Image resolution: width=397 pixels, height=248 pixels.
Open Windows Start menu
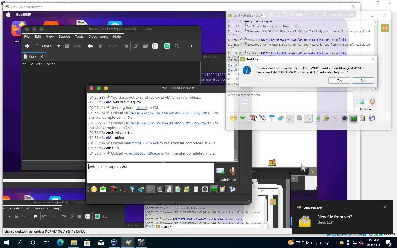click(x=7, y=242)
